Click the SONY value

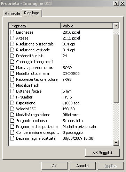point(68,68)
